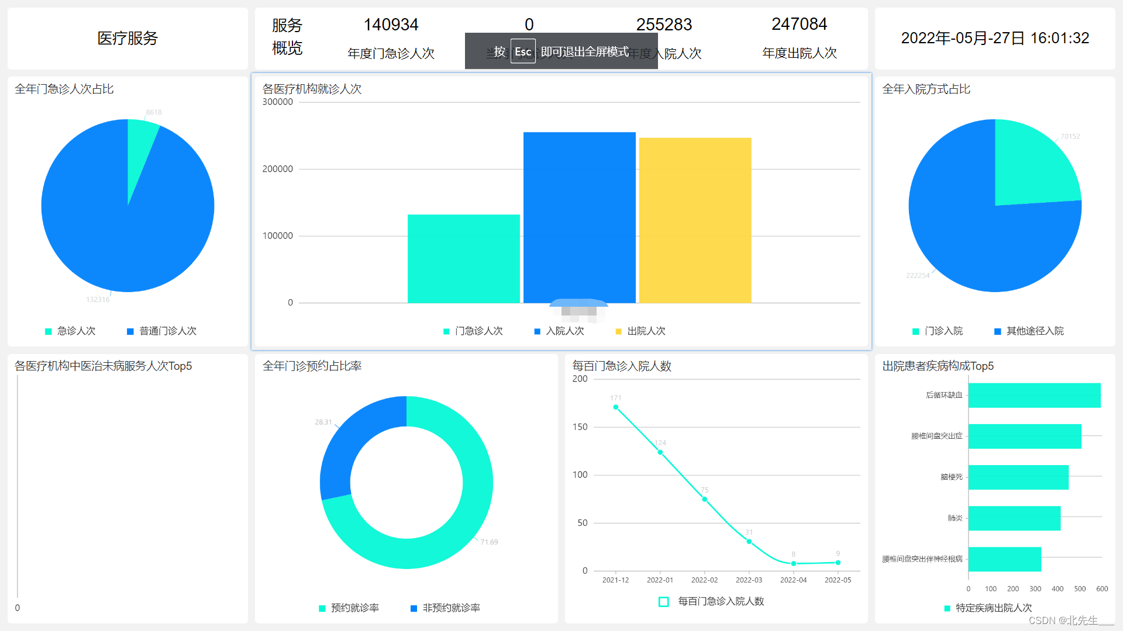The height and width of the screenshot is (631, 1123).
Task: Click the Esc key hint in fullscreen notice
Action: (x=523, y=51)
